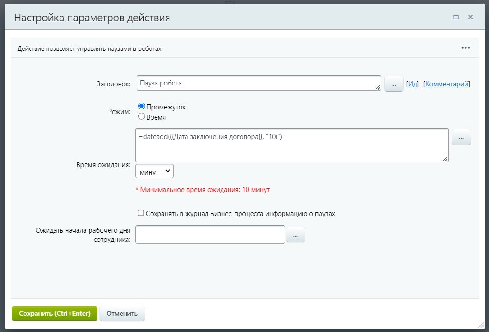489x332 pixels.
Task: Open value picker beside the dateadd expression field
Action: point(461,137)
